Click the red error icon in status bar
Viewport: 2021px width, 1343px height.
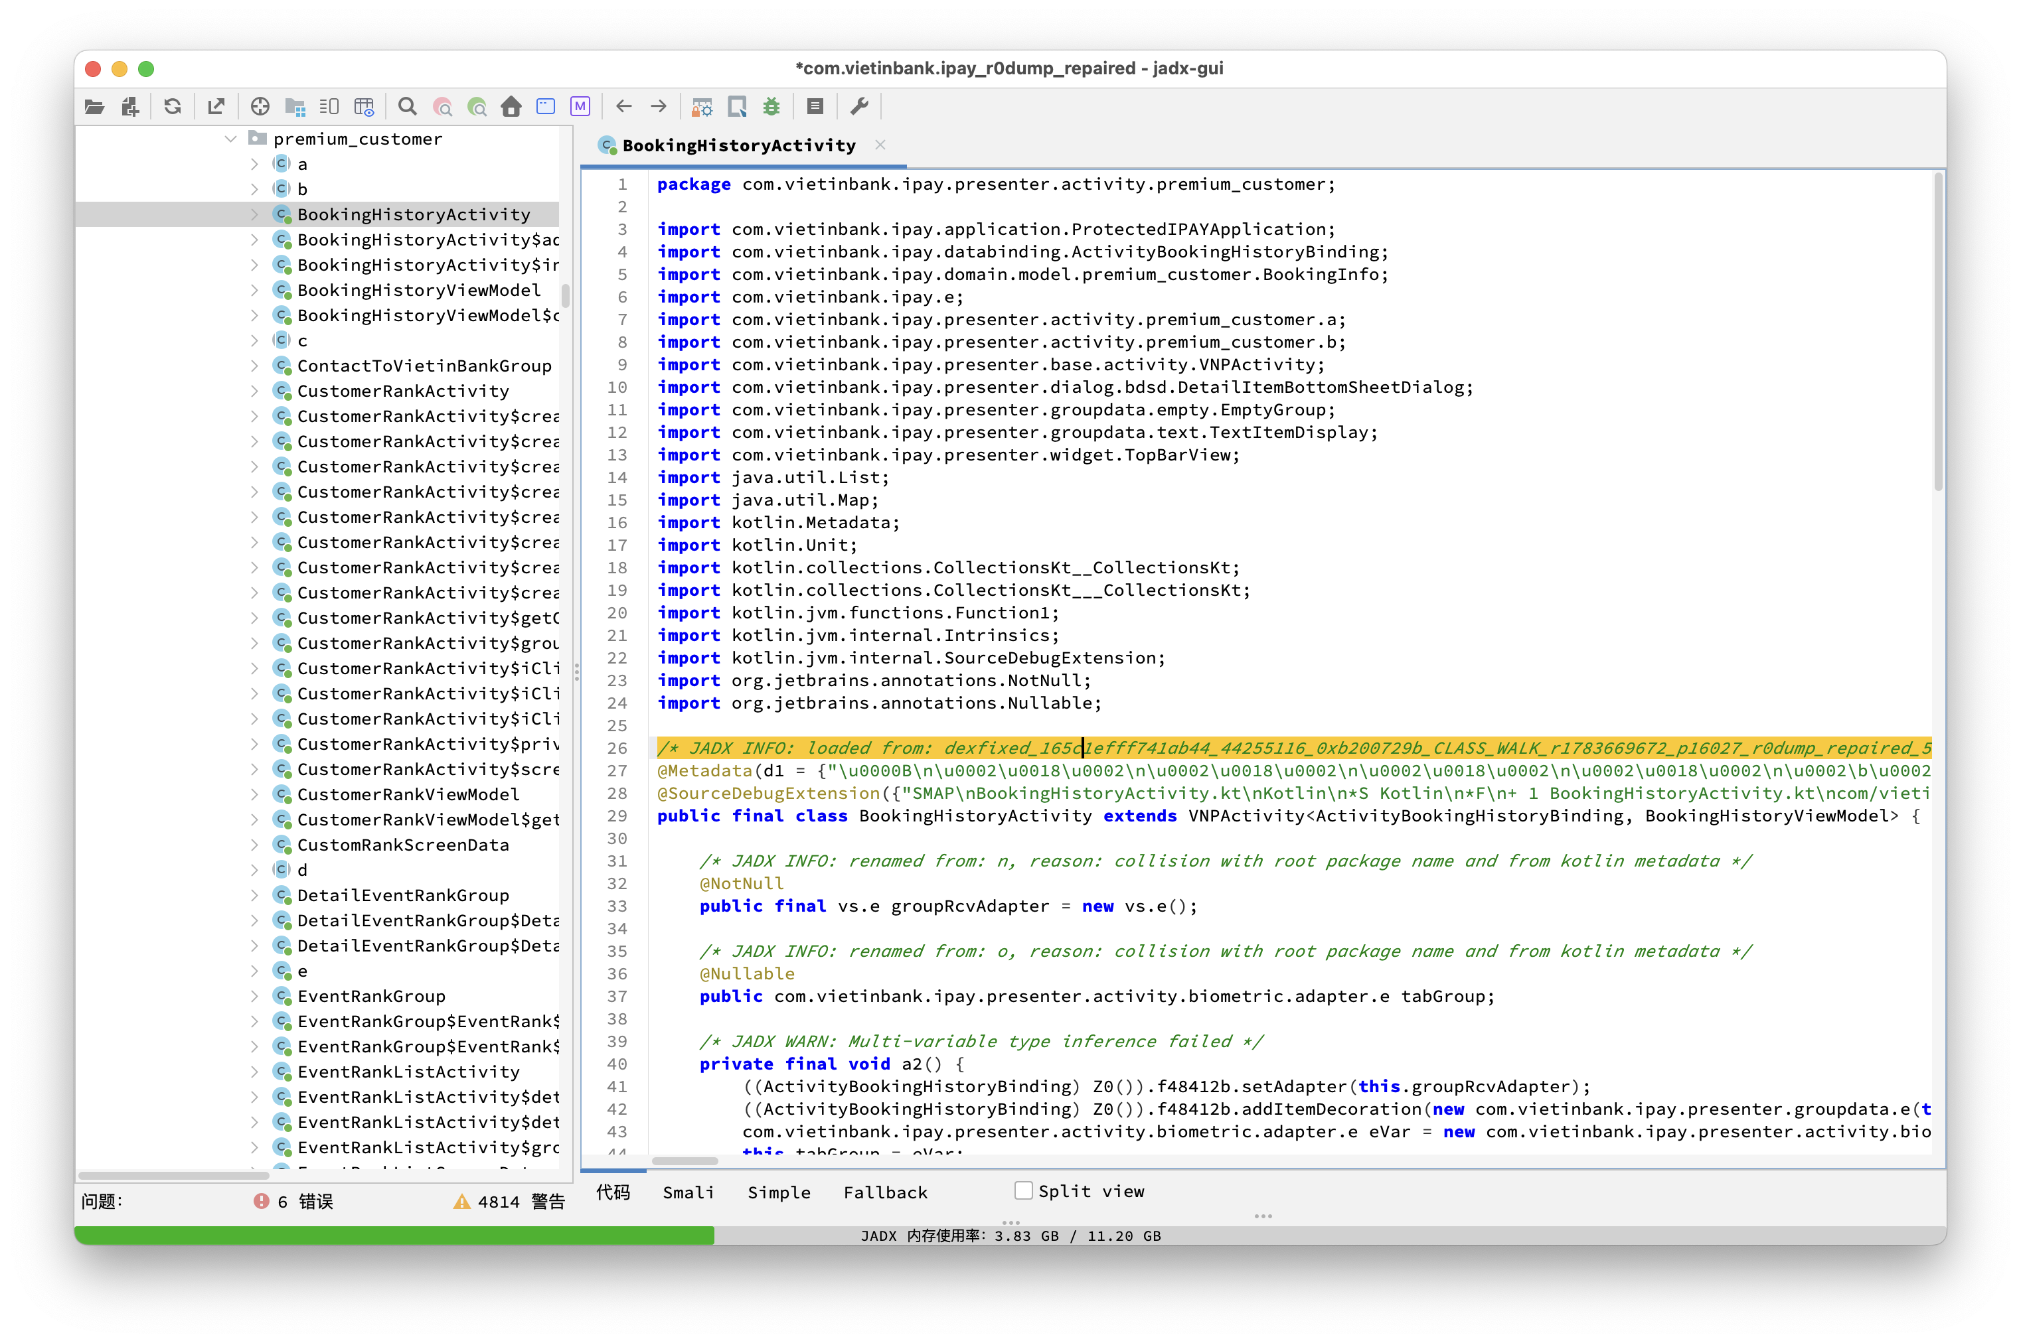pos(262,1201)
